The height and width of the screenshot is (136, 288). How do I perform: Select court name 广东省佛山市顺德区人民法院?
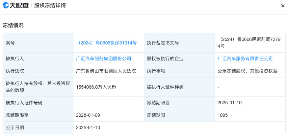pyautogui.click(x=106, y=71)
